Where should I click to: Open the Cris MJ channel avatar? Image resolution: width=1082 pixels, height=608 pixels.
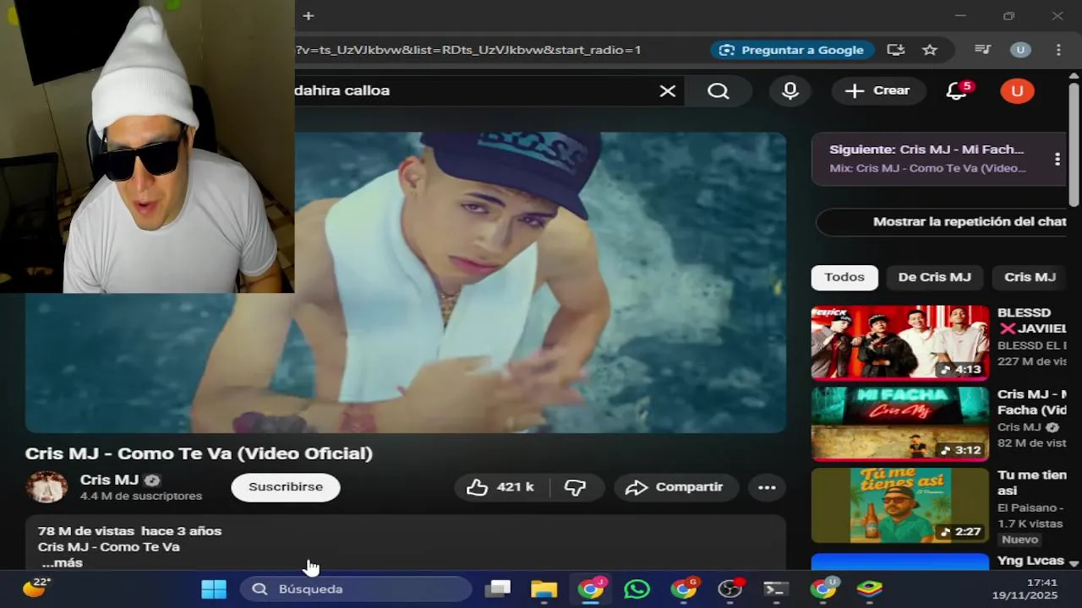tap(46, 487)
